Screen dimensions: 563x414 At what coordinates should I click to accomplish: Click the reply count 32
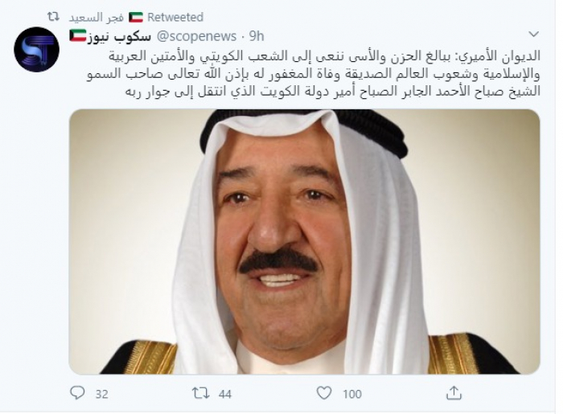(x=101, y=394)
